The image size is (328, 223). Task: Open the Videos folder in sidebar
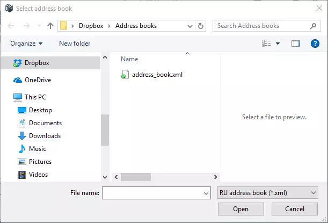point(38,175)
